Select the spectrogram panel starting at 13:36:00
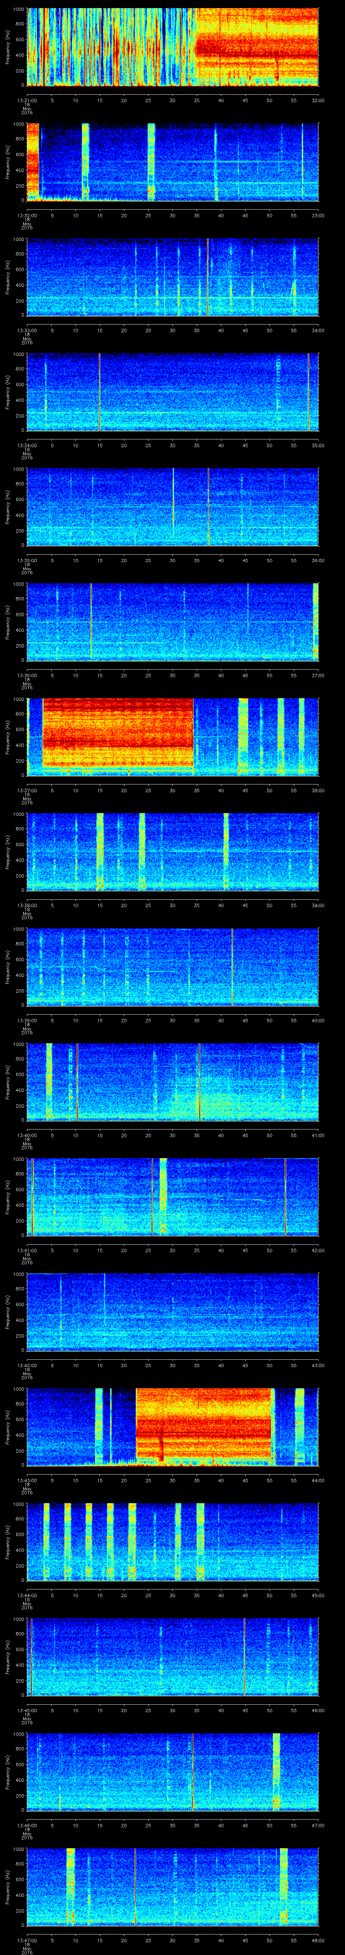The width and height of the screenshot is (345, 1955). coord(172,622)
